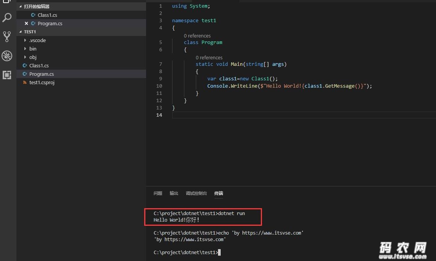Click the terminal prompt input line
The image size is (436, 261).
[187, 252]
